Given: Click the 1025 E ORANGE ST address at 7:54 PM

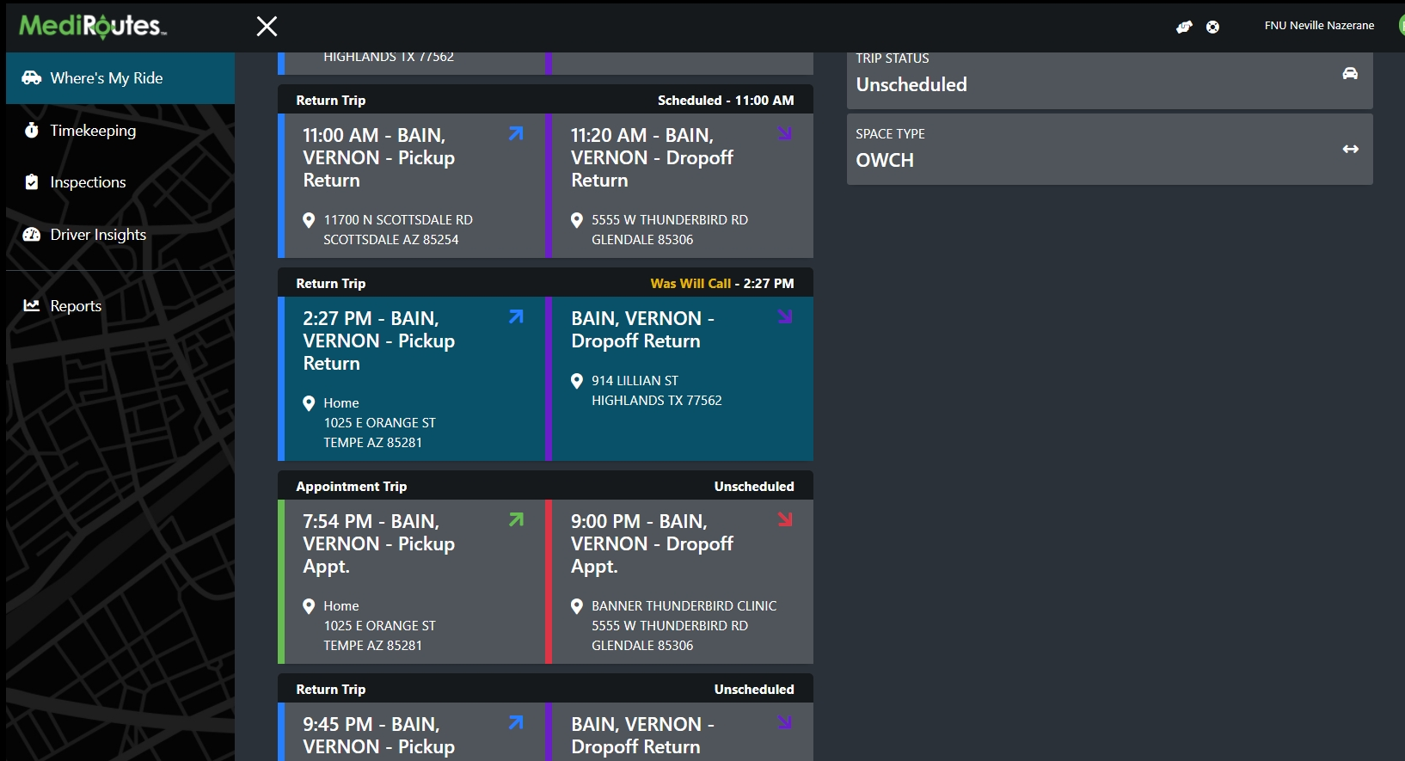Looking at the screenshot, I should tap(379, 626).
